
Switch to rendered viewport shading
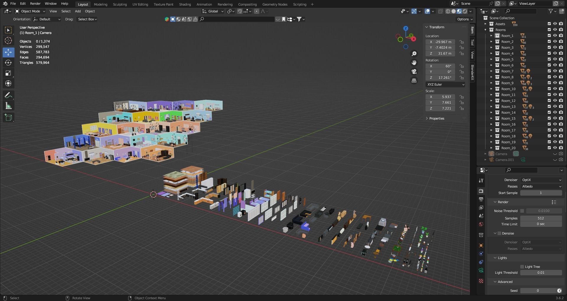[x=465, y=11]
